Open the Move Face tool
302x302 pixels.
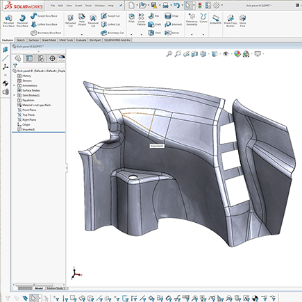[242, 21]
